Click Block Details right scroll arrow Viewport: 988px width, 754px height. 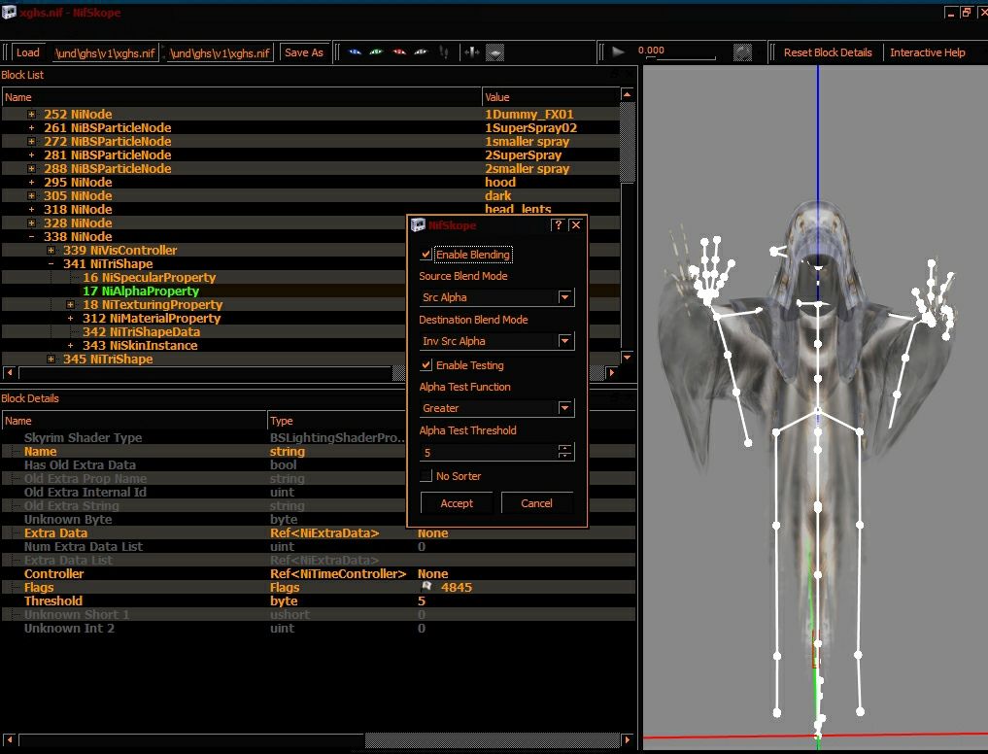coord(627,739)
